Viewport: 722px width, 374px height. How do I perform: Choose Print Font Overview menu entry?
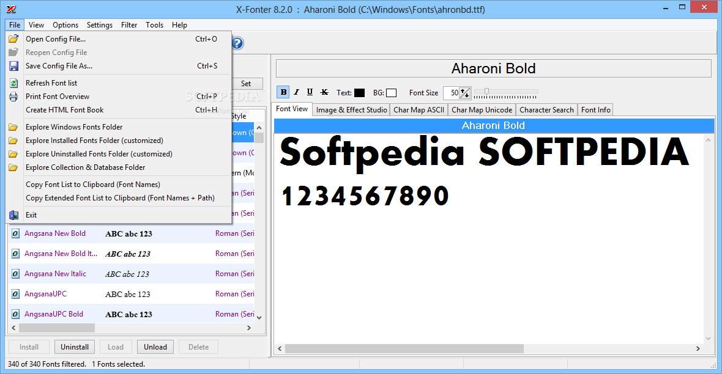click(x=119, y=97)
